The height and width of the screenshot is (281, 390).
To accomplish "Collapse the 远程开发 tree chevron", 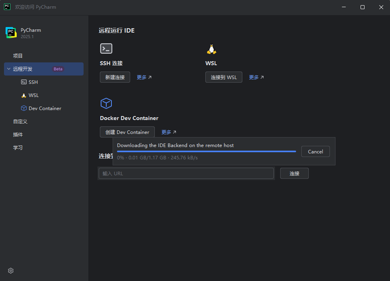I will click(x=9, y=69).
